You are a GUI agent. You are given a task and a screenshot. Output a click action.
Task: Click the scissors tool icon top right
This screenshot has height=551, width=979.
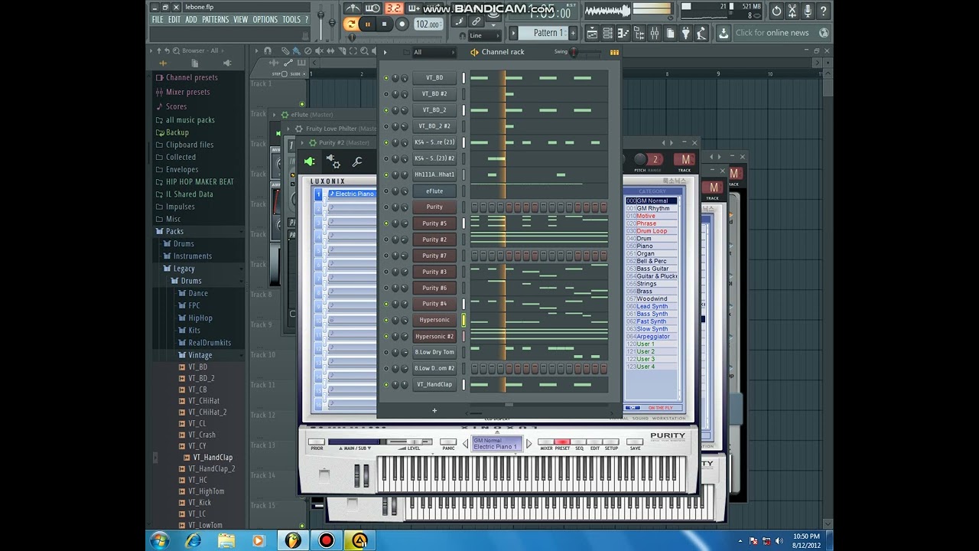[x=792, y=11]
